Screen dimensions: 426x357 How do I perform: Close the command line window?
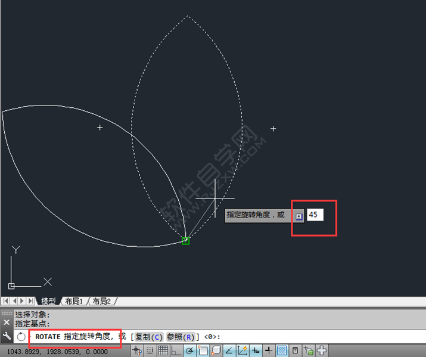pyautogui.click(x=7, y=322)
